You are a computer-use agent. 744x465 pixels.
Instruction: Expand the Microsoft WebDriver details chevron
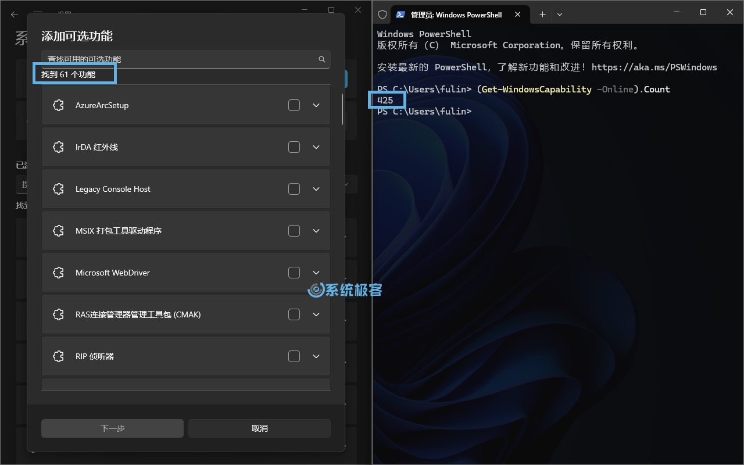316,273
